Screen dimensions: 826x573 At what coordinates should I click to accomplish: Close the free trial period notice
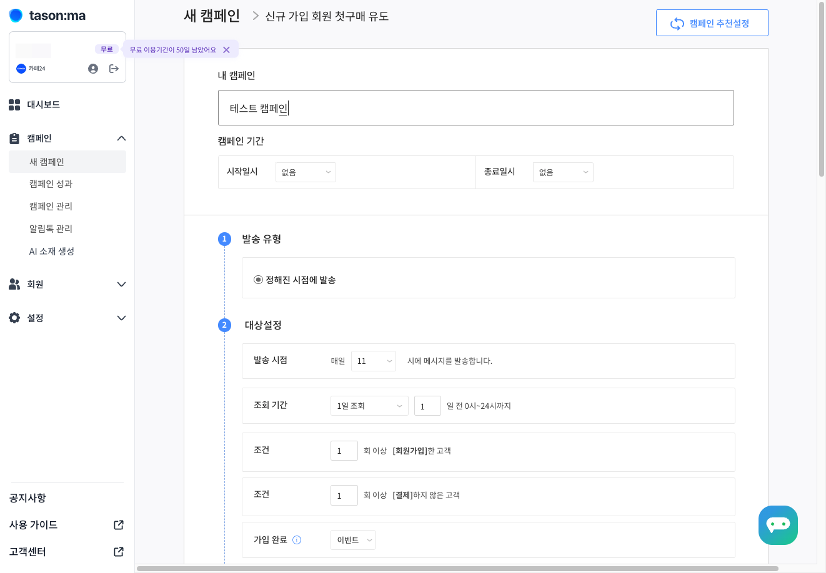click(226, 50)
